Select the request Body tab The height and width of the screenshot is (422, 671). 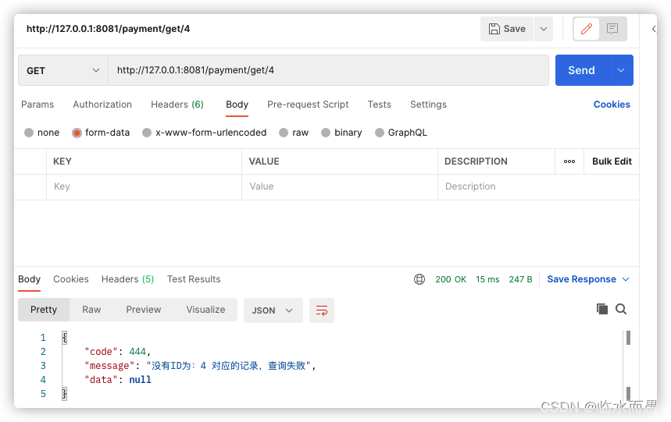237,105
